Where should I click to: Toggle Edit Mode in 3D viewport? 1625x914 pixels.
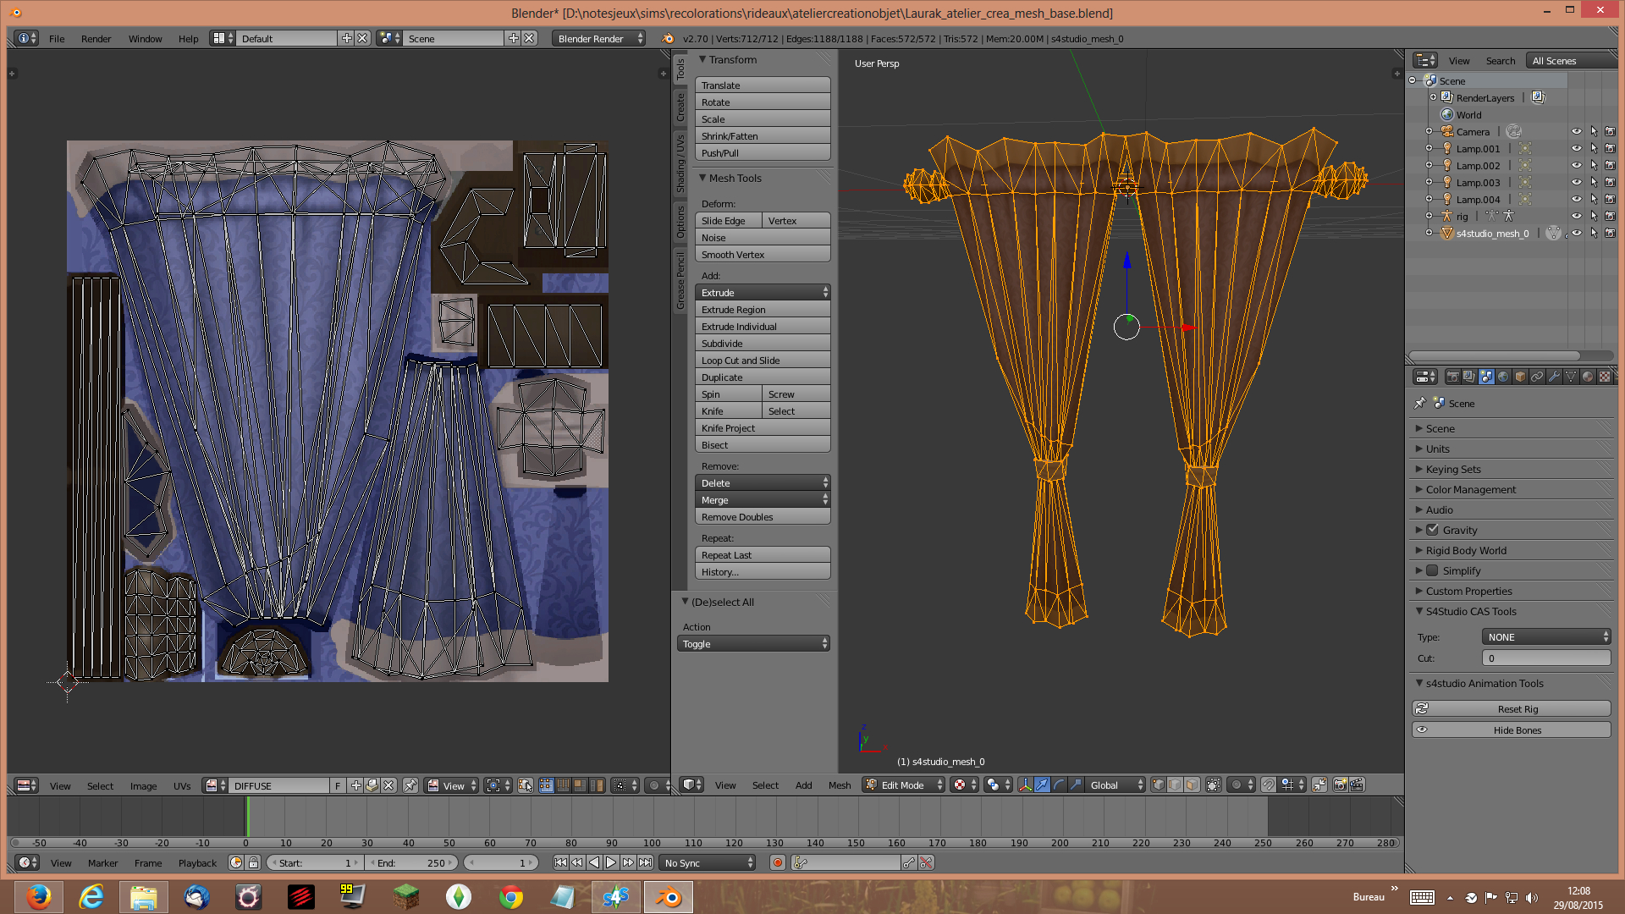(901, 785)
